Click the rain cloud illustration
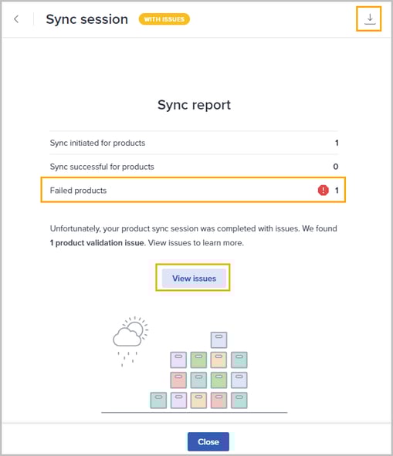The height and width of the screenshot is (456, 393). tap(128, 340)
